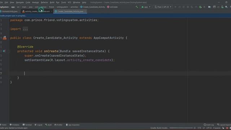Image resolution: width=231 pixels, height=130 pixels.
Task: Open the TODO tool window
Action: tap(3, 125)
